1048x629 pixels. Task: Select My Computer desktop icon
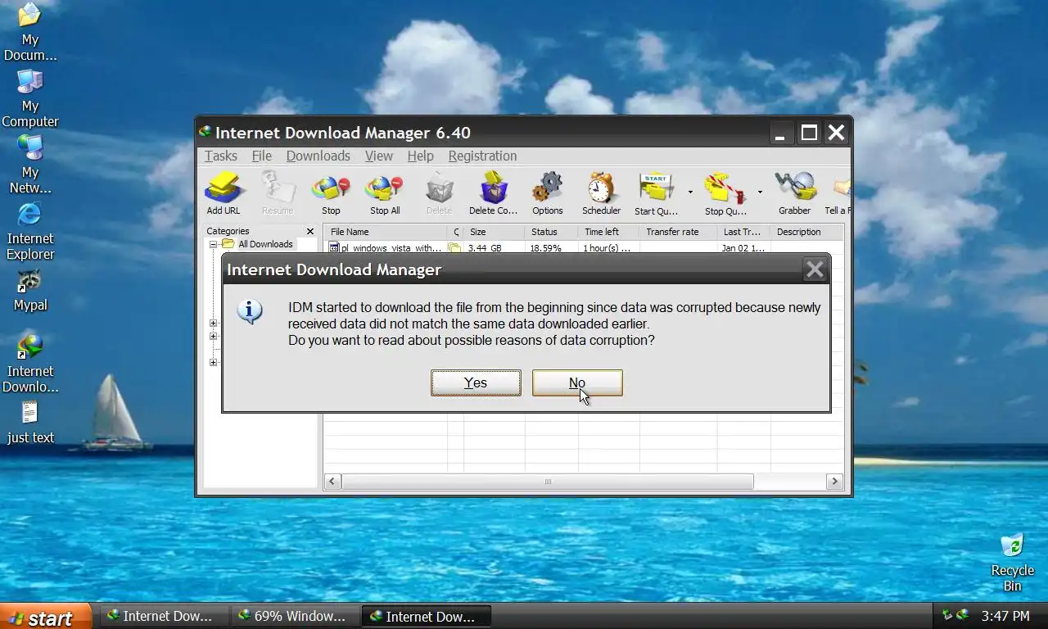tap(30, 98)
